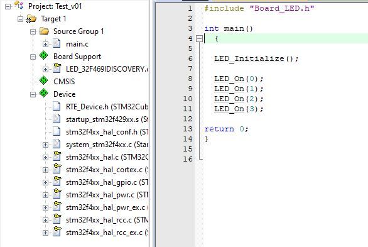Select the Source Group 1 label
Screen dimensions: 368x247
(78, 31)
